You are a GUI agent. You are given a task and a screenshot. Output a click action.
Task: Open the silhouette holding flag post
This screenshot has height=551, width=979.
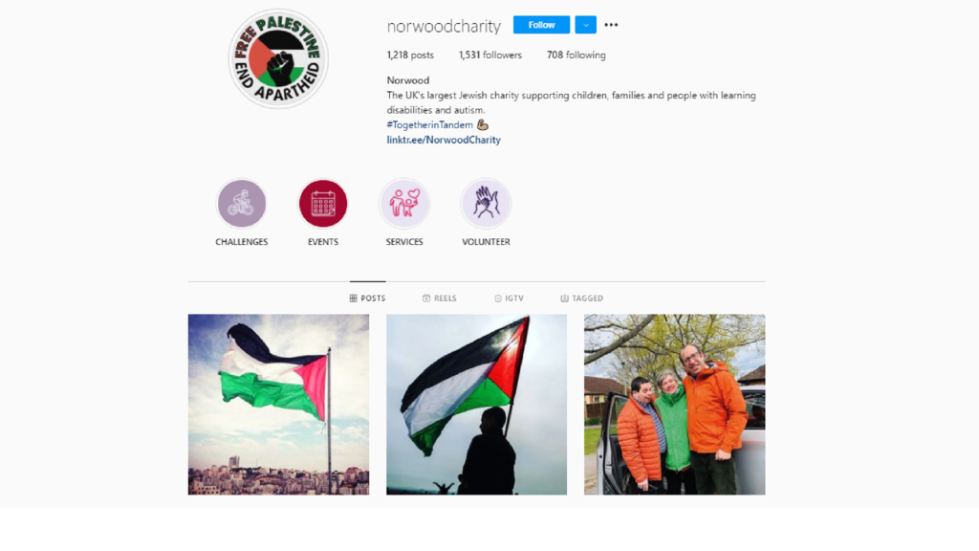[x=476, y=405]
